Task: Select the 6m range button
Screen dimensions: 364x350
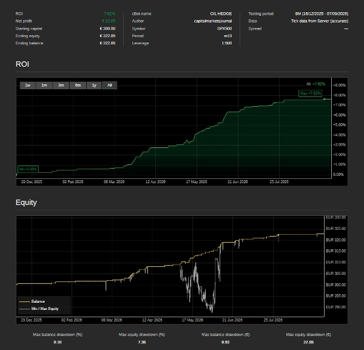Action: (x=78, y=85)
